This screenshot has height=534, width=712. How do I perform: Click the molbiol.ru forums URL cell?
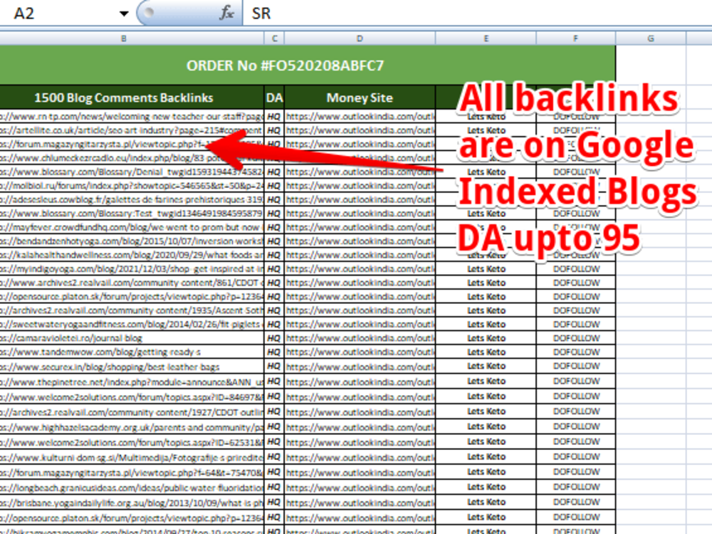click(132, 186)
